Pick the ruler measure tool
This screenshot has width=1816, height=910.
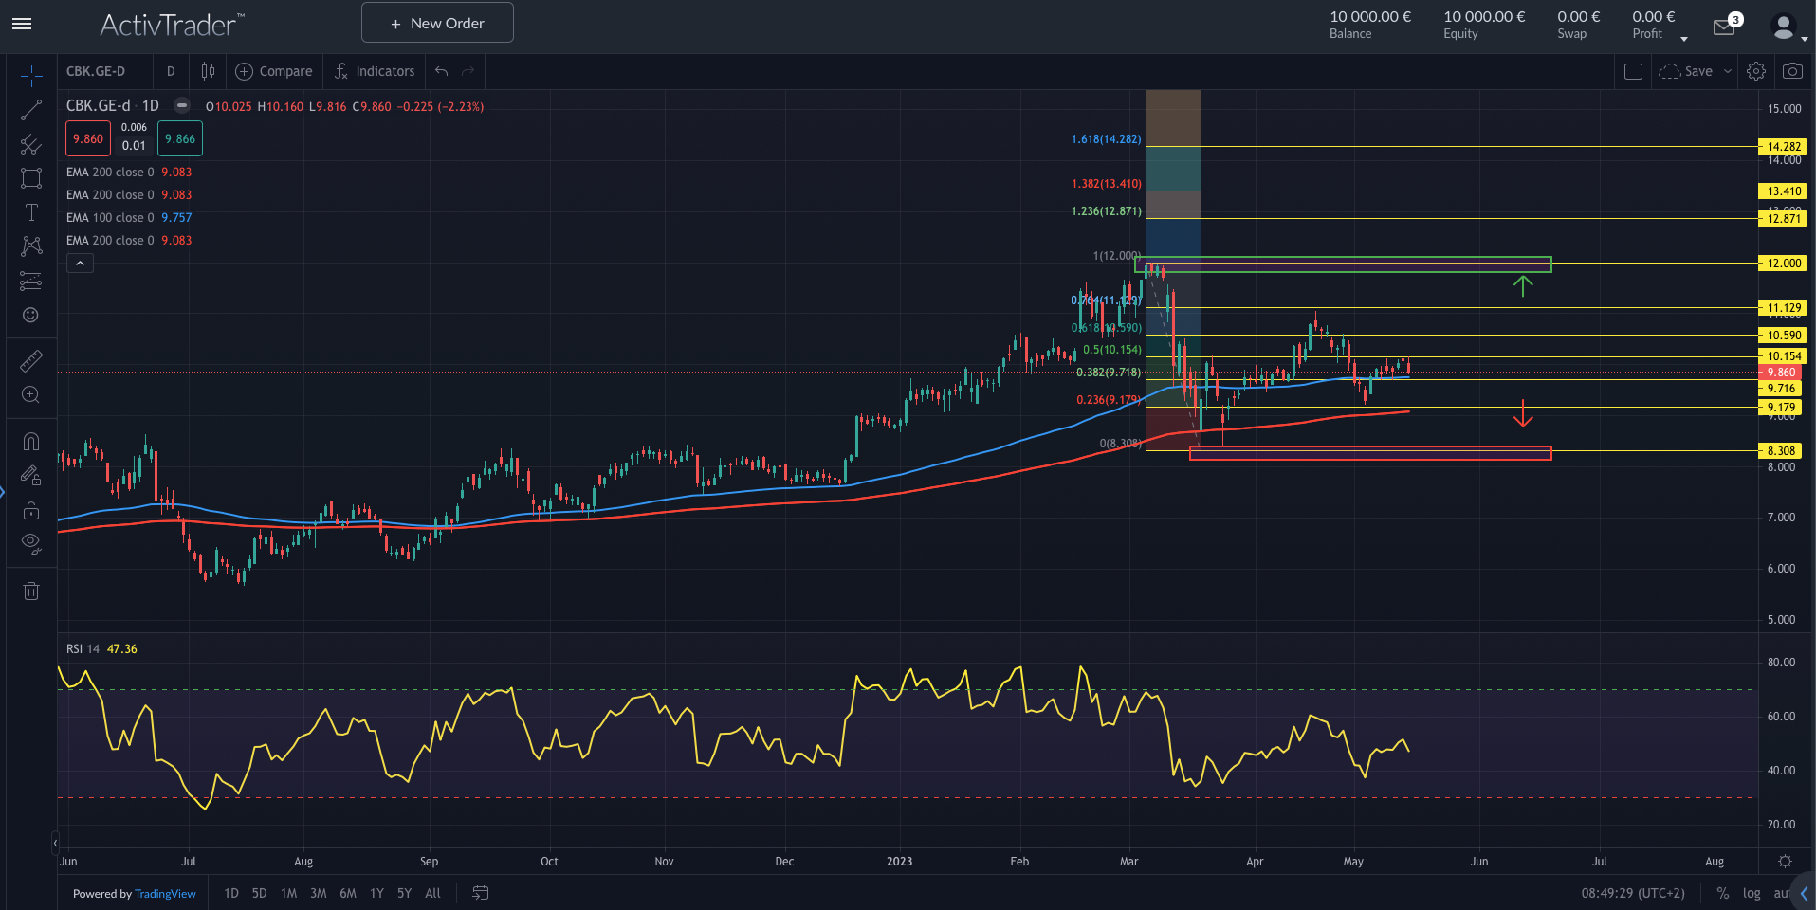click(31, 361)
